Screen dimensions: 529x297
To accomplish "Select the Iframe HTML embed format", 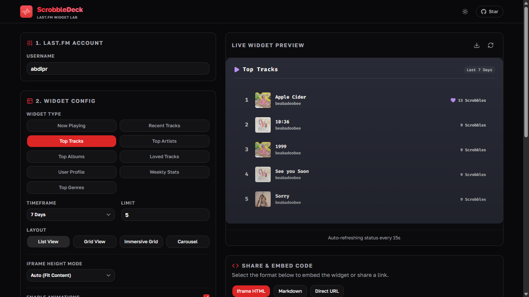I will [251, 291].
